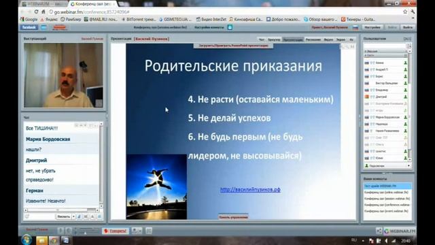Click the attachment icon in chat input

point(27,216)
